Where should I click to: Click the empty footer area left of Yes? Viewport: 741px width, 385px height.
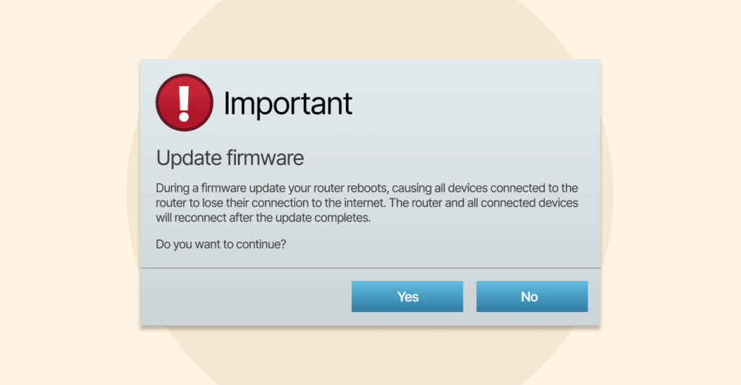tap(246, 297)
